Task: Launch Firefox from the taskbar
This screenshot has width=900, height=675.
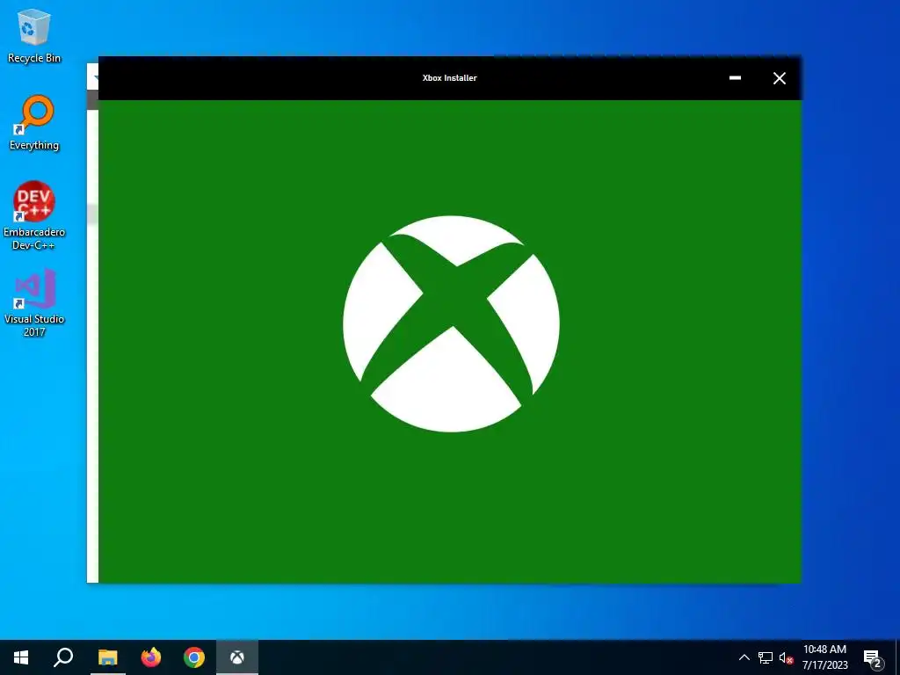Action: 151,657
